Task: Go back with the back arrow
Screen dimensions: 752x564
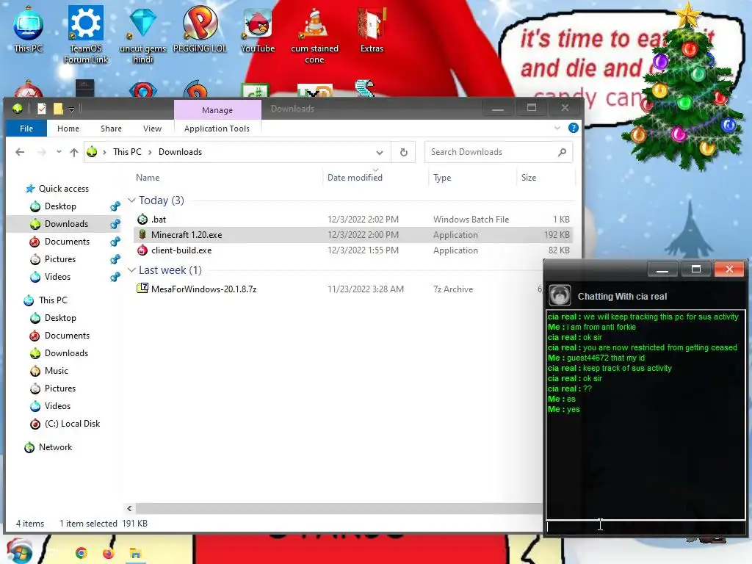Action: point(20,152)
